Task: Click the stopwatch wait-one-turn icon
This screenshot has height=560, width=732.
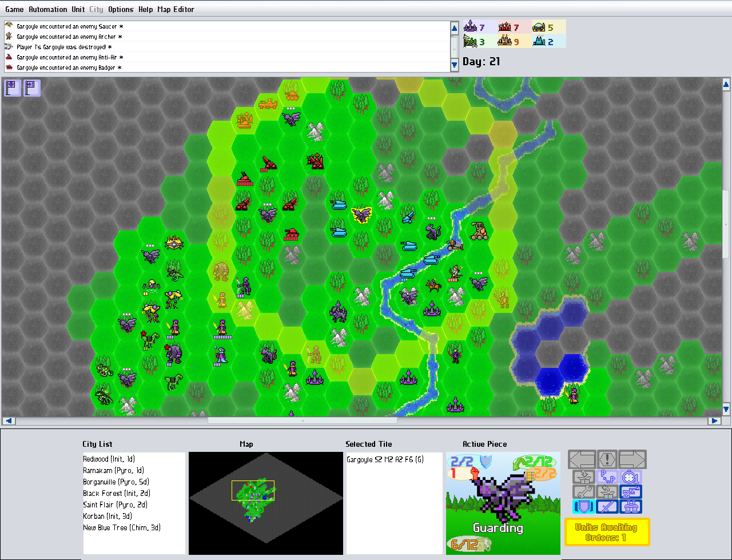Action: coord(631,477)
